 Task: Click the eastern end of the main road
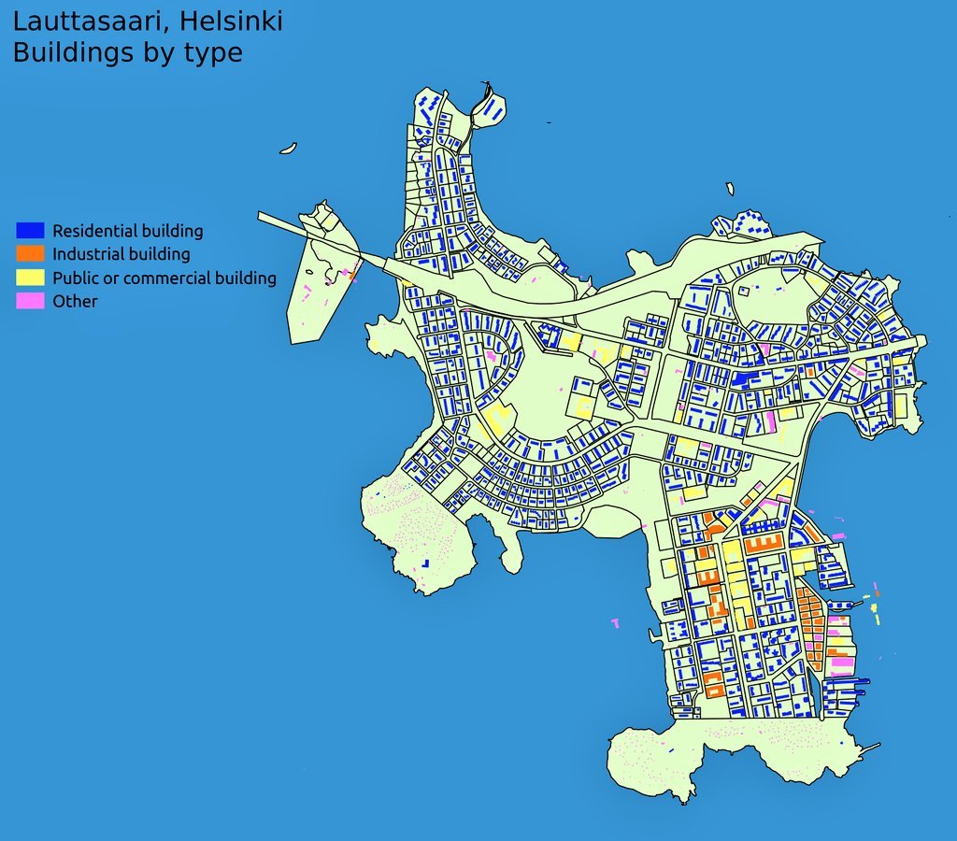(919, 342)
